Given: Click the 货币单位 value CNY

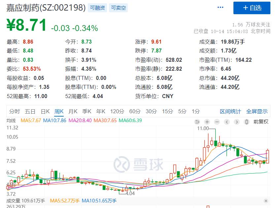Looking at the screenshot, I should [168, 96].
